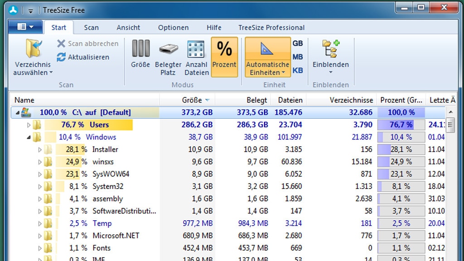464x261 pixels.
Task: Set unit to MB
Action: point(297,57)
